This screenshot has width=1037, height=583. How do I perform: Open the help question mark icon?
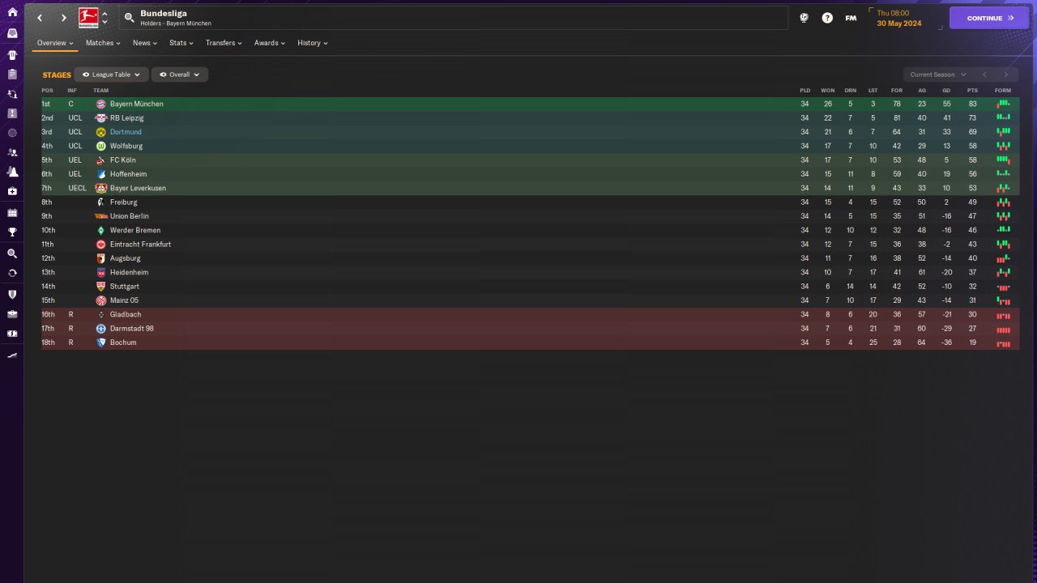coord(827,18)
